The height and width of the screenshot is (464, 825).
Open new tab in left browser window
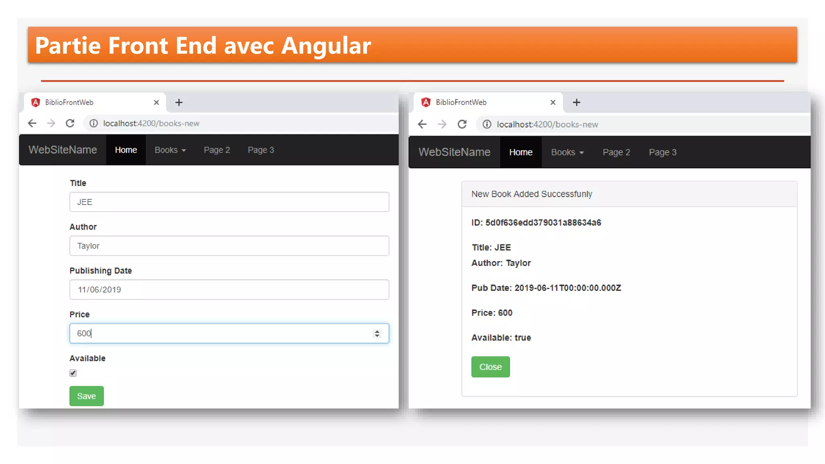coord(179,102)
